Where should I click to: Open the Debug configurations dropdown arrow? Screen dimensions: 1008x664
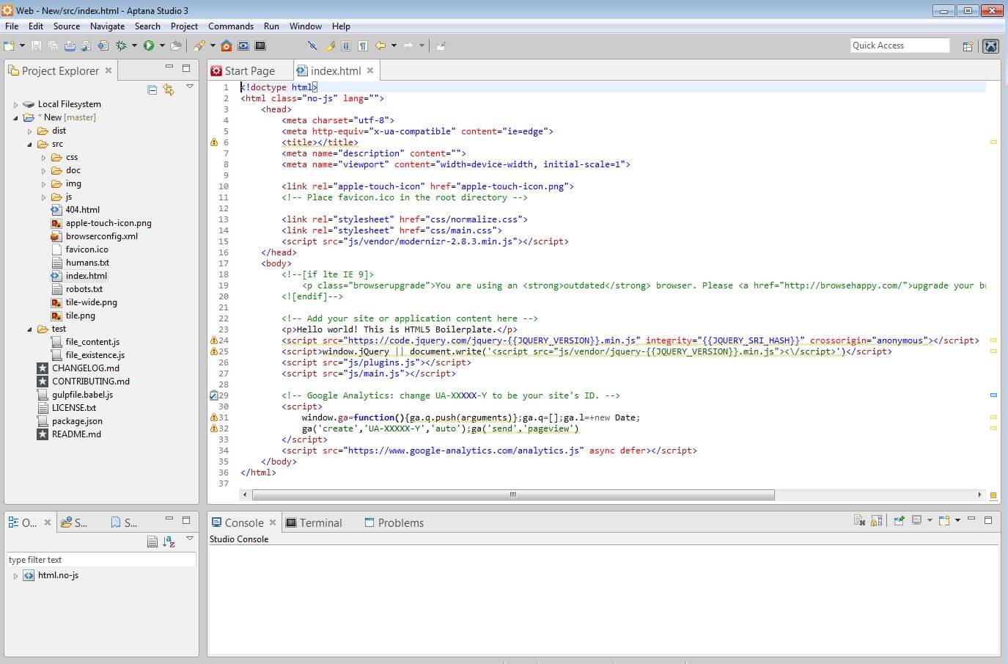click(134, 45)
